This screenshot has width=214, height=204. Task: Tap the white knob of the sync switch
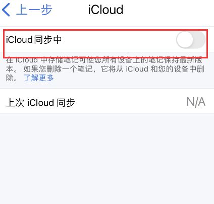tap(185, 40)
